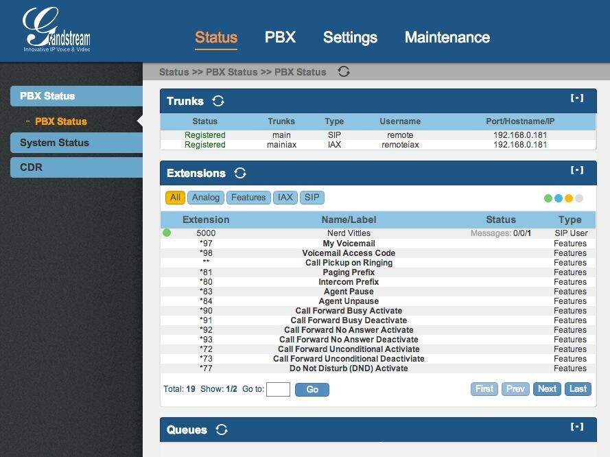
Task: Click the green status dot beside extension 5000
Action: click(x=167, y=233)
